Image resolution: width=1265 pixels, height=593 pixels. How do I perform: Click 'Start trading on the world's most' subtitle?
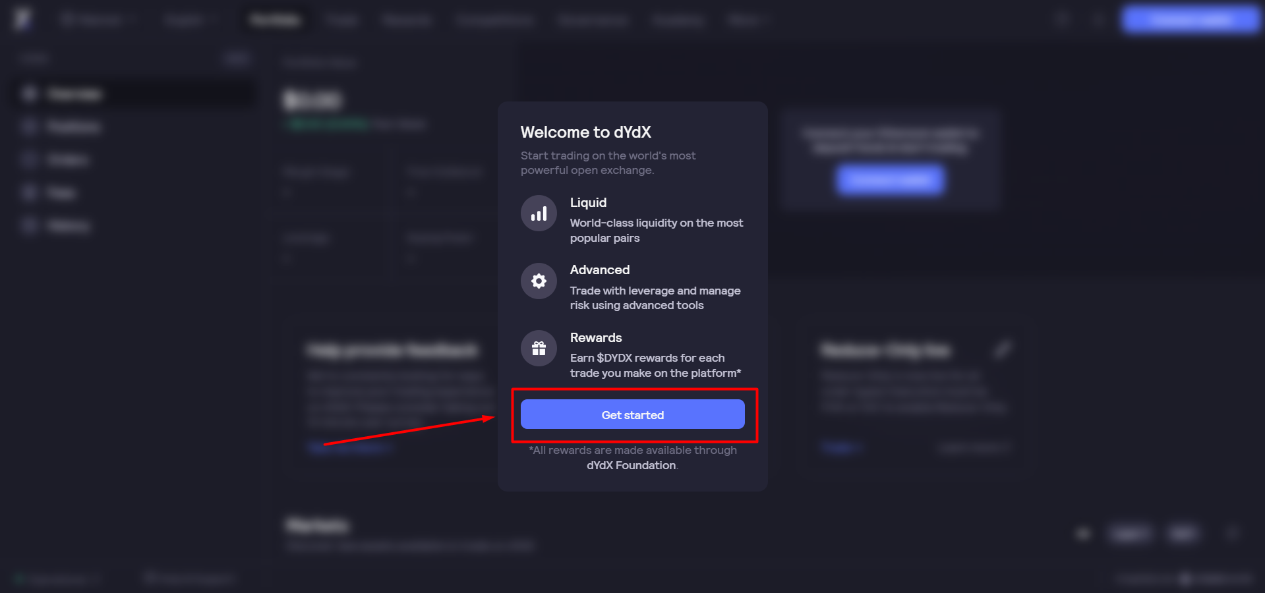[608, 155]
